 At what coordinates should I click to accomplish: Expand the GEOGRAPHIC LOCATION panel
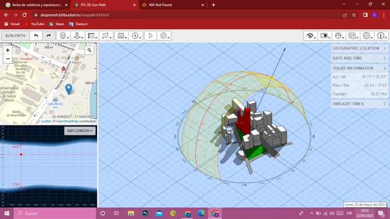(359, 48)
